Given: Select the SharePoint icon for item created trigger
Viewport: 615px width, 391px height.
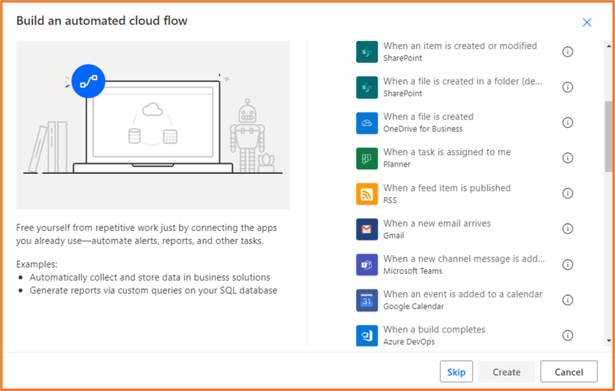Looking at the screenshot, I should pos(366,52).
